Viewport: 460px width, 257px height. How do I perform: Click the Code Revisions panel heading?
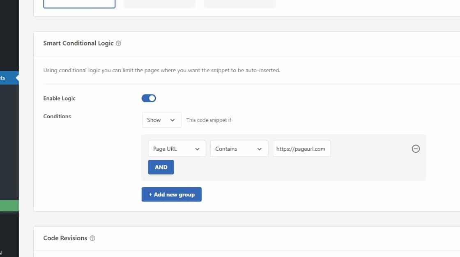(65, 238)
